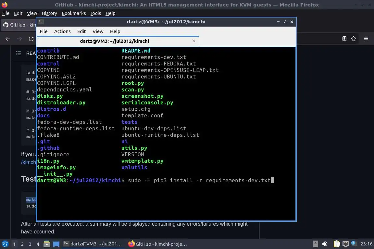374x249 pixels.
Task: Open the Firefox Edit menu
Action: coord(18,13)
